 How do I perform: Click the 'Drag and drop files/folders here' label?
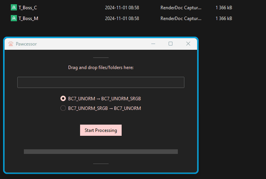(100, 68)
